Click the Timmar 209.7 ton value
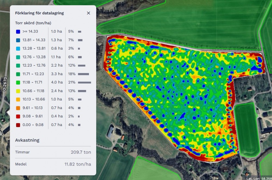Image resolution: width=272 pixels, height=180 pixels. click(81, 152)
